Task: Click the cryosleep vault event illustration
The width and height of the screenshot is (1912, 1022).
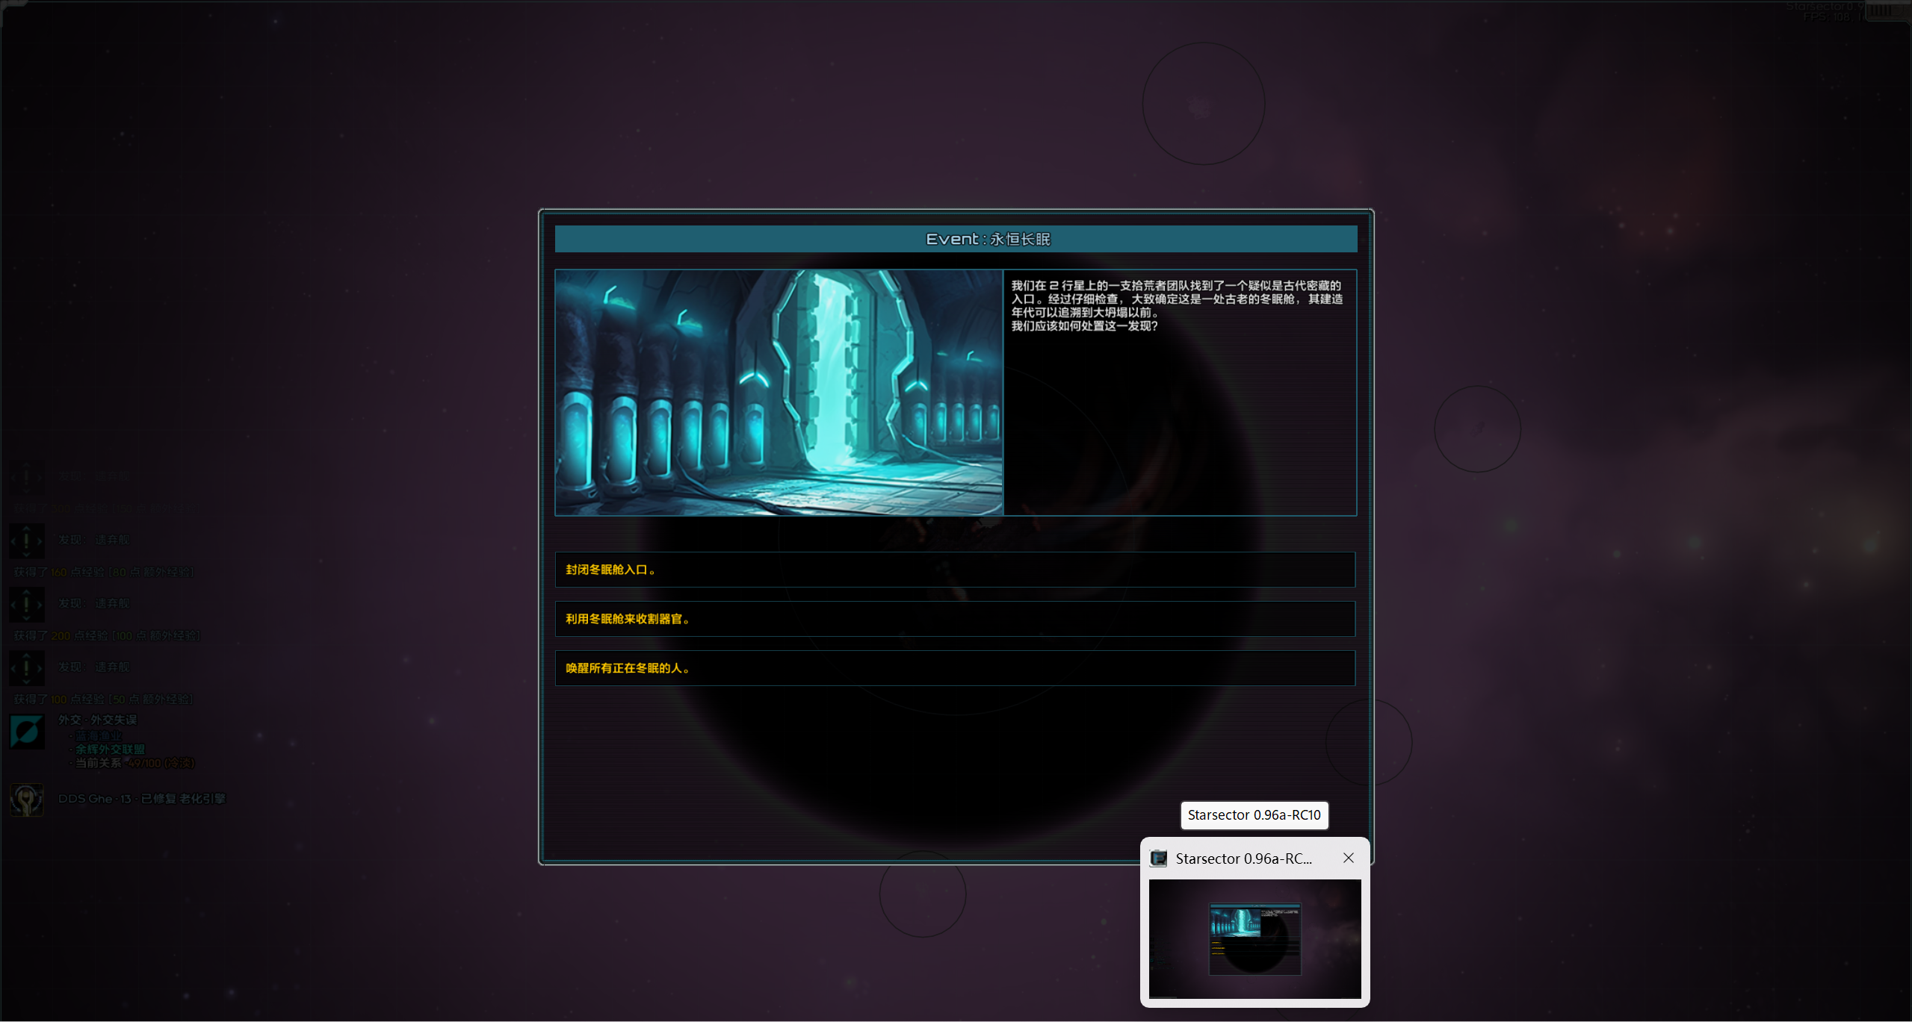Action: coord(779,393)
